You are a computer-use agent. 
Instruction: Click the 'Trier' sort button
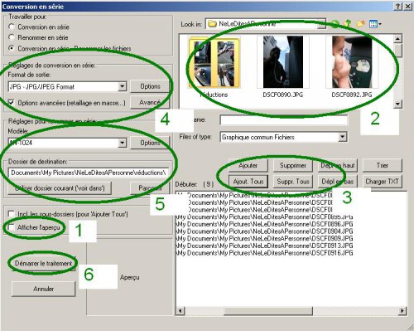[x=383, y=165]
